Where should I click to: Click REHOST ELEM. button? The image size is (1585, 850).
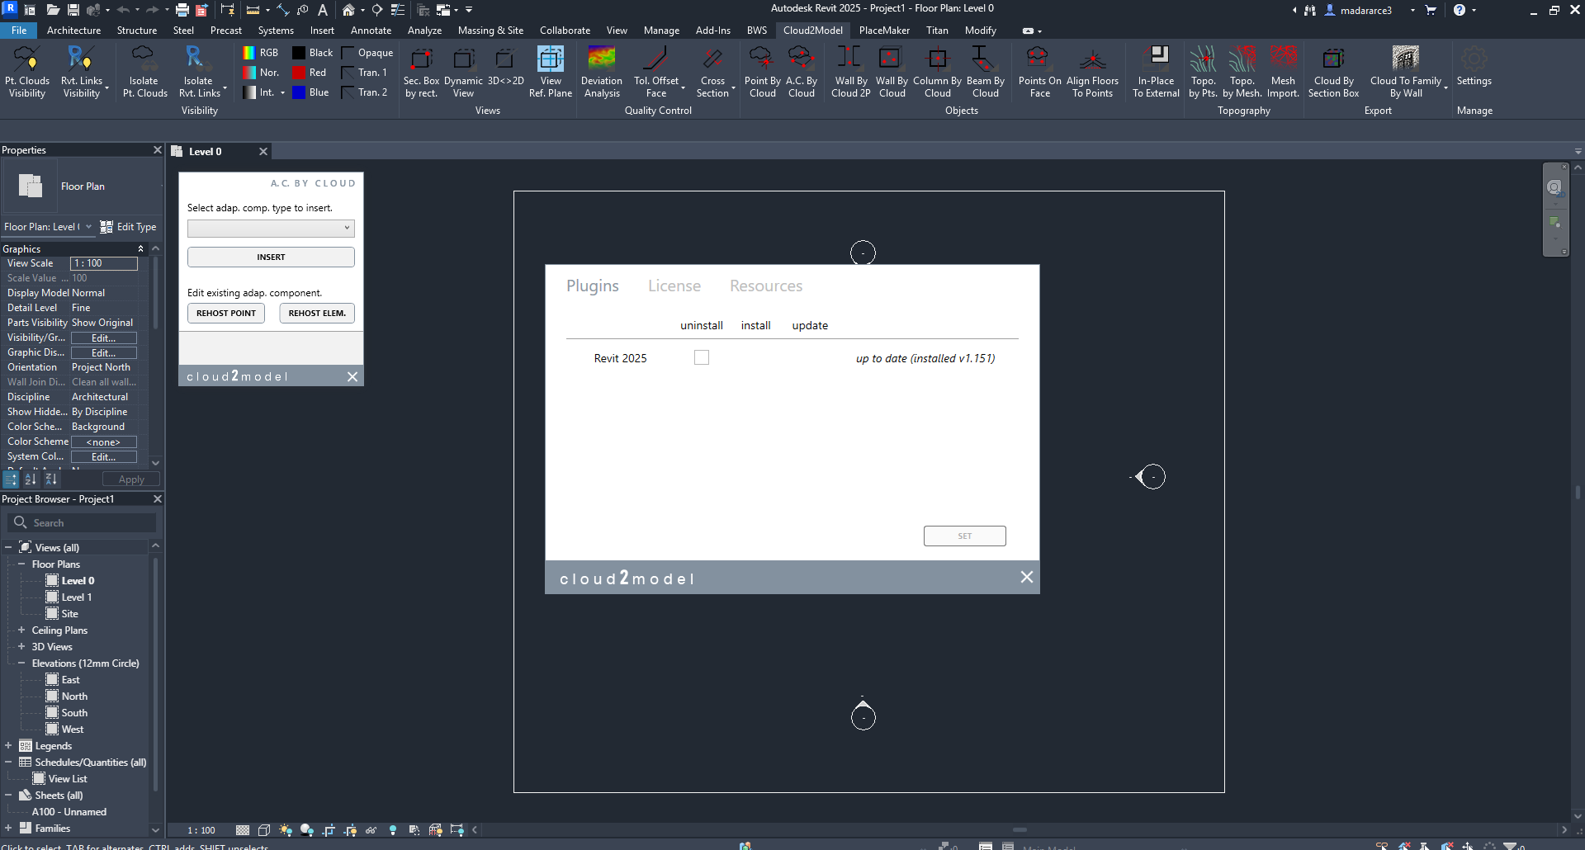click(317, 314)
